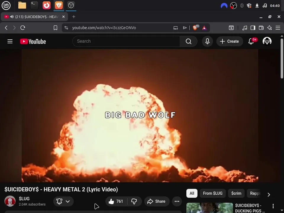Image resolution: width=284 pixels, height=213 pixels.
Task: Open browser playlist music note icon
Action: tap(245, 28)
